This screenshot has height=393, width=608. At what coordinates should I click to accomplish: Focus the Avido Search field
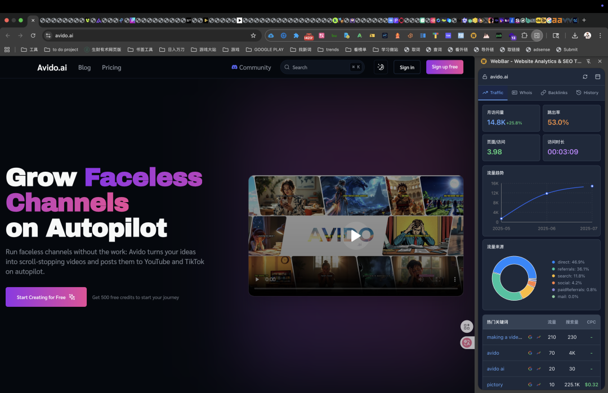tap(322, 67)
